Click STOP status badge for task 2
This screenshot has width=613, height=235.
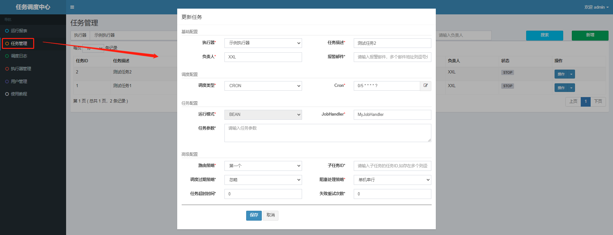click(x=508, y=72)
